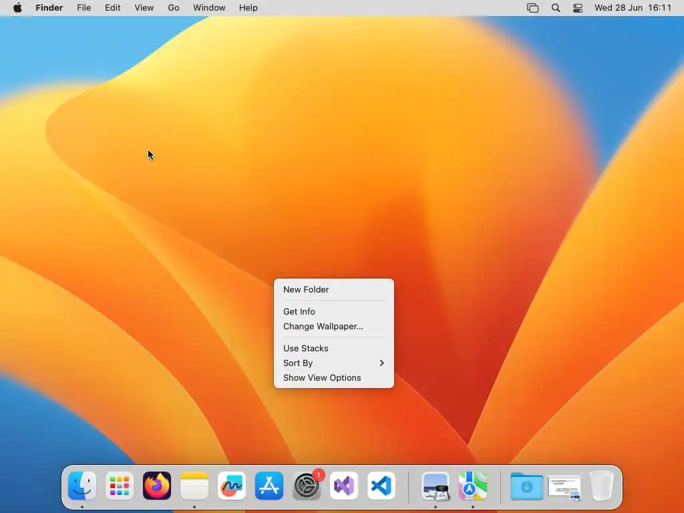
Task: Enable Use Stacks on desktop
Action: coord(334,348)
